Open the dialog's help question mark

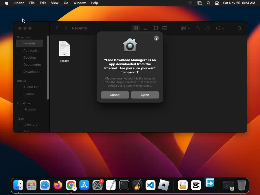click(156, 38)
